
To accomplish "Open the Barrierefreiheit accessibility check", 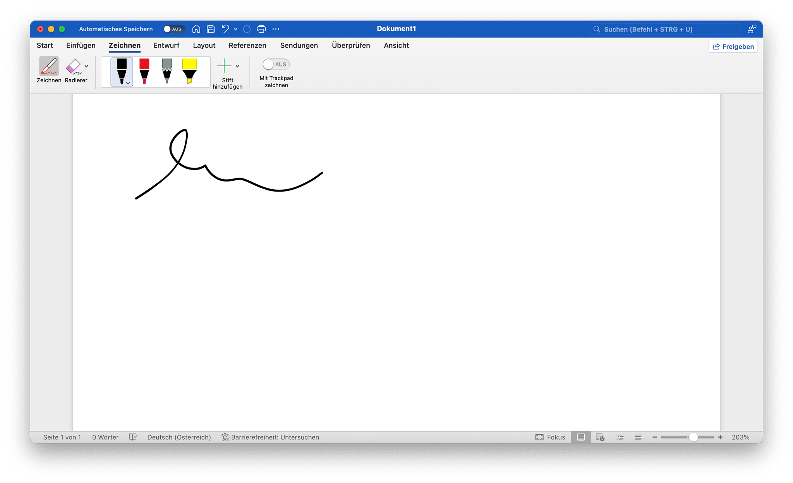I will (270, 437).
